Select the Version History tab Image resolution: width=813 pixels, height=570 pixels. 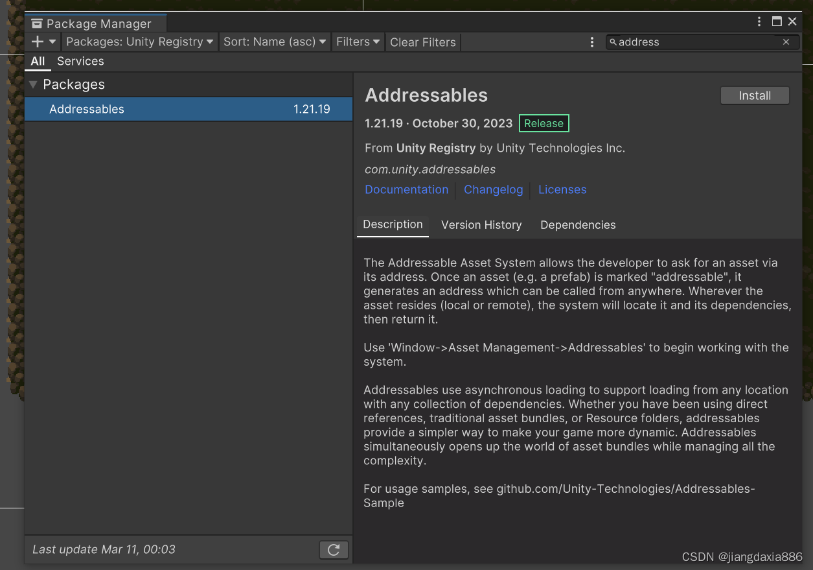pos(481,225)
